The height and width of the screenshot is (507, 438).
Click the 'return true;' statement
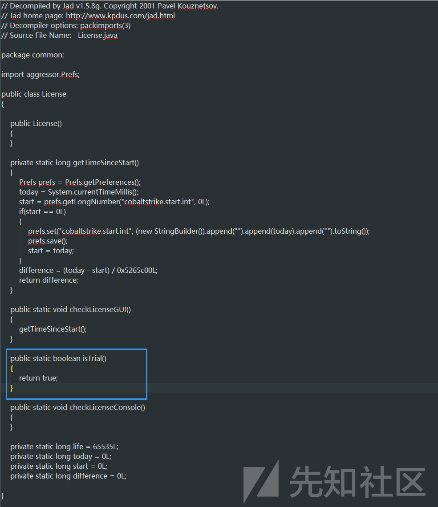click(x=38, y=378)
